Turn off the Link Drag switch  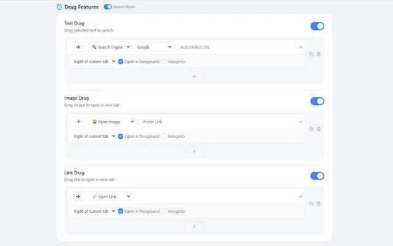[x=317, y=176]
